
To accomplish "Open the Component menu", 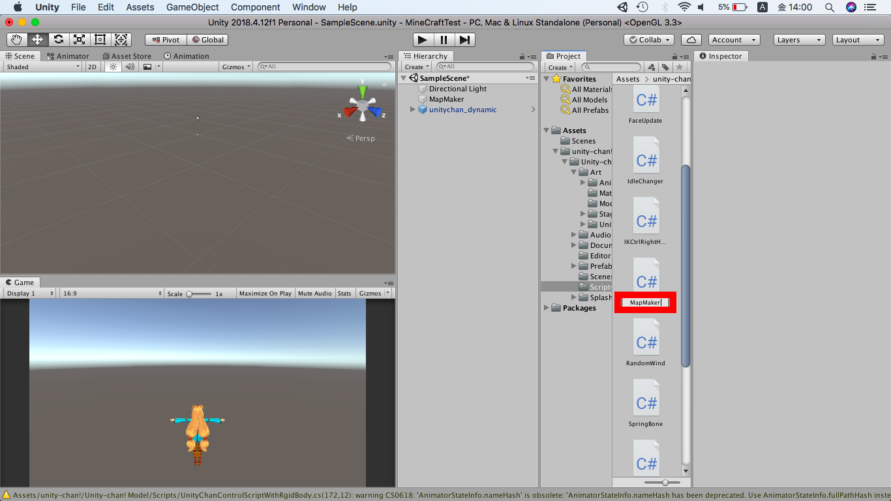I will coord(255,7).
